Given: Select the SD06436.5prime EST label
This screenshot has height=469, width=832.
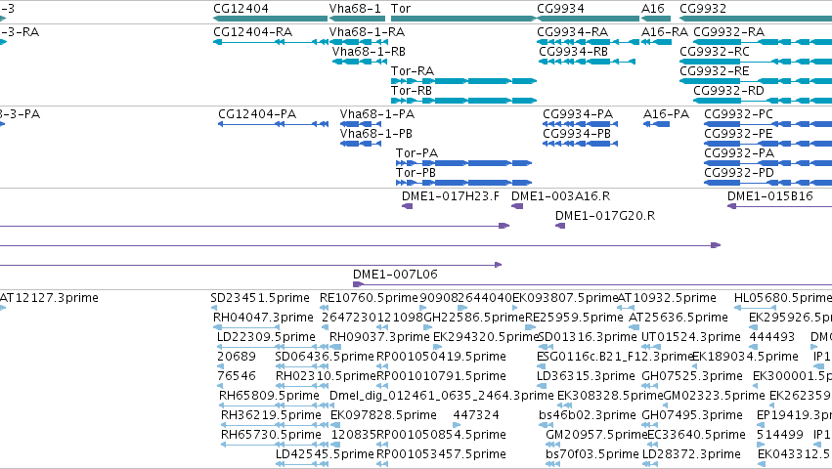Looking at the screenshot, I should pyautogui.click(x=325, y=357).
